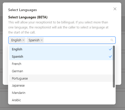Click the language list scrollbar thumb
Screen dimensions: 125x110
tap(114, 66)
